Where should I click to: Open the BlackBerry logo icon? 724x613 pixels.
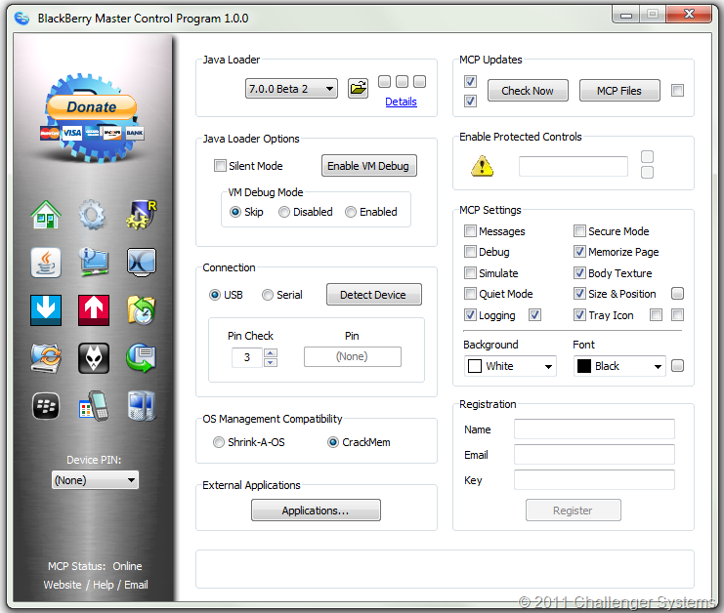(46, 406)
